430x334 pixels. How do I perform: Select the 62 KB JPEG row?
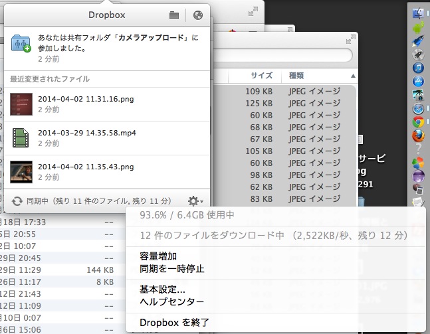[285, 187]
